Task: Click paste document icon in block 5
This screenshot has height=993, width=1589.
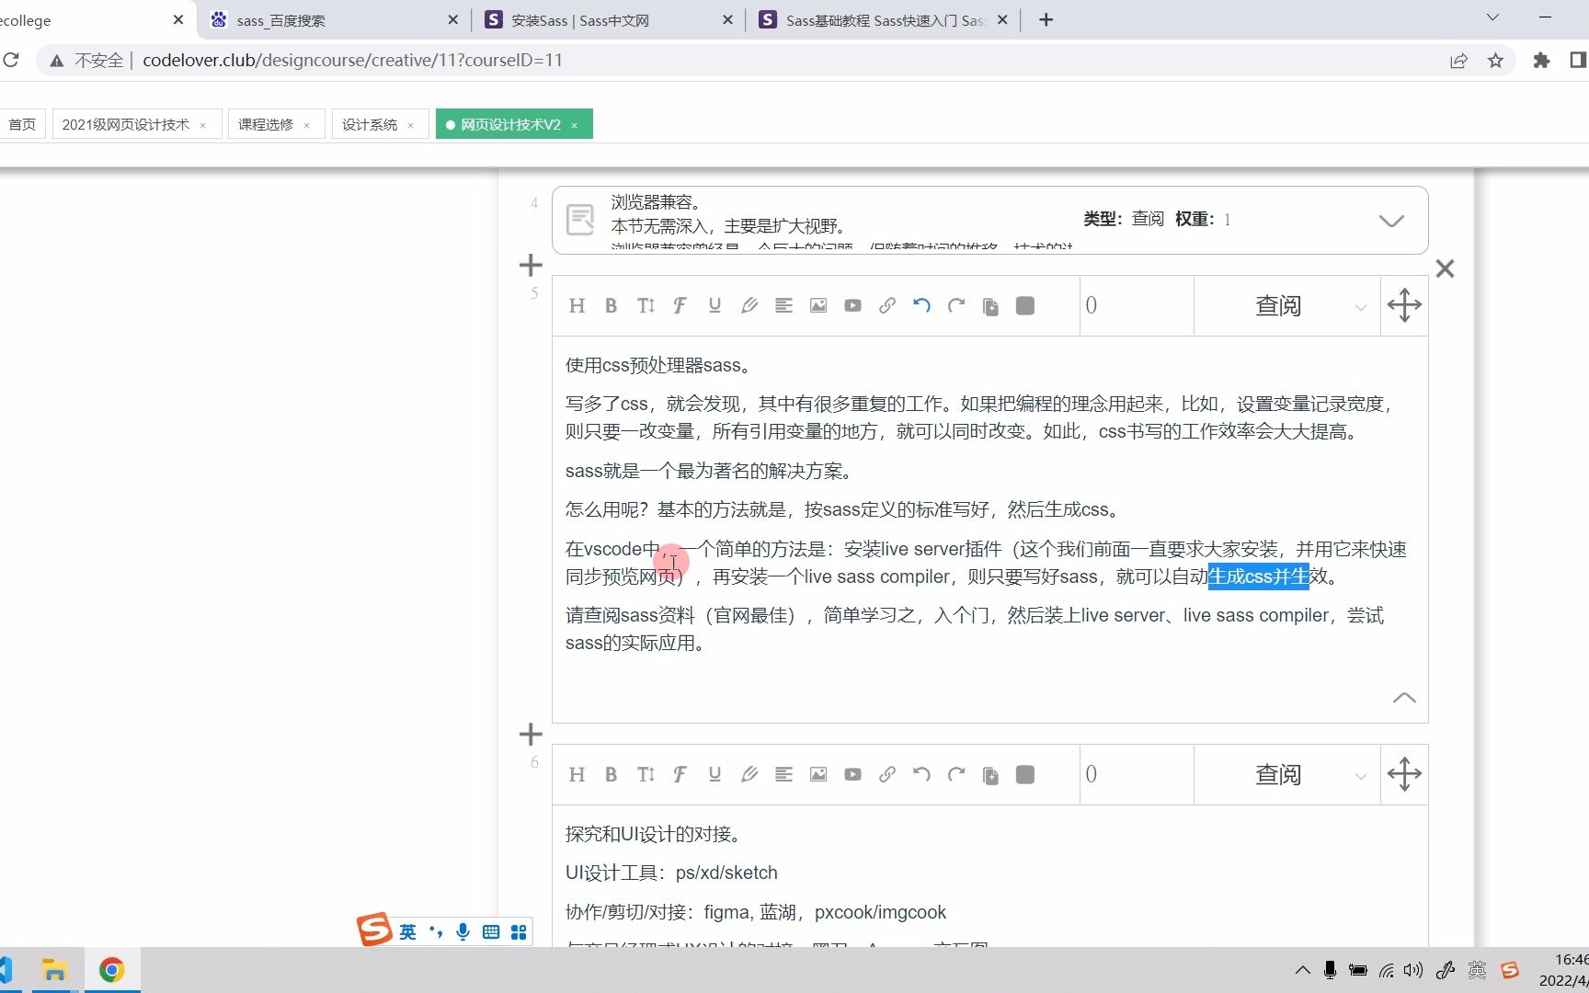Action: pyautogui.click(x=990, y=306)
